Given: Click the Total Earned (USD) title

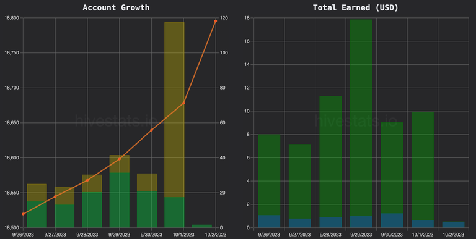Looking at the screenshot, I should click(356, 7).
